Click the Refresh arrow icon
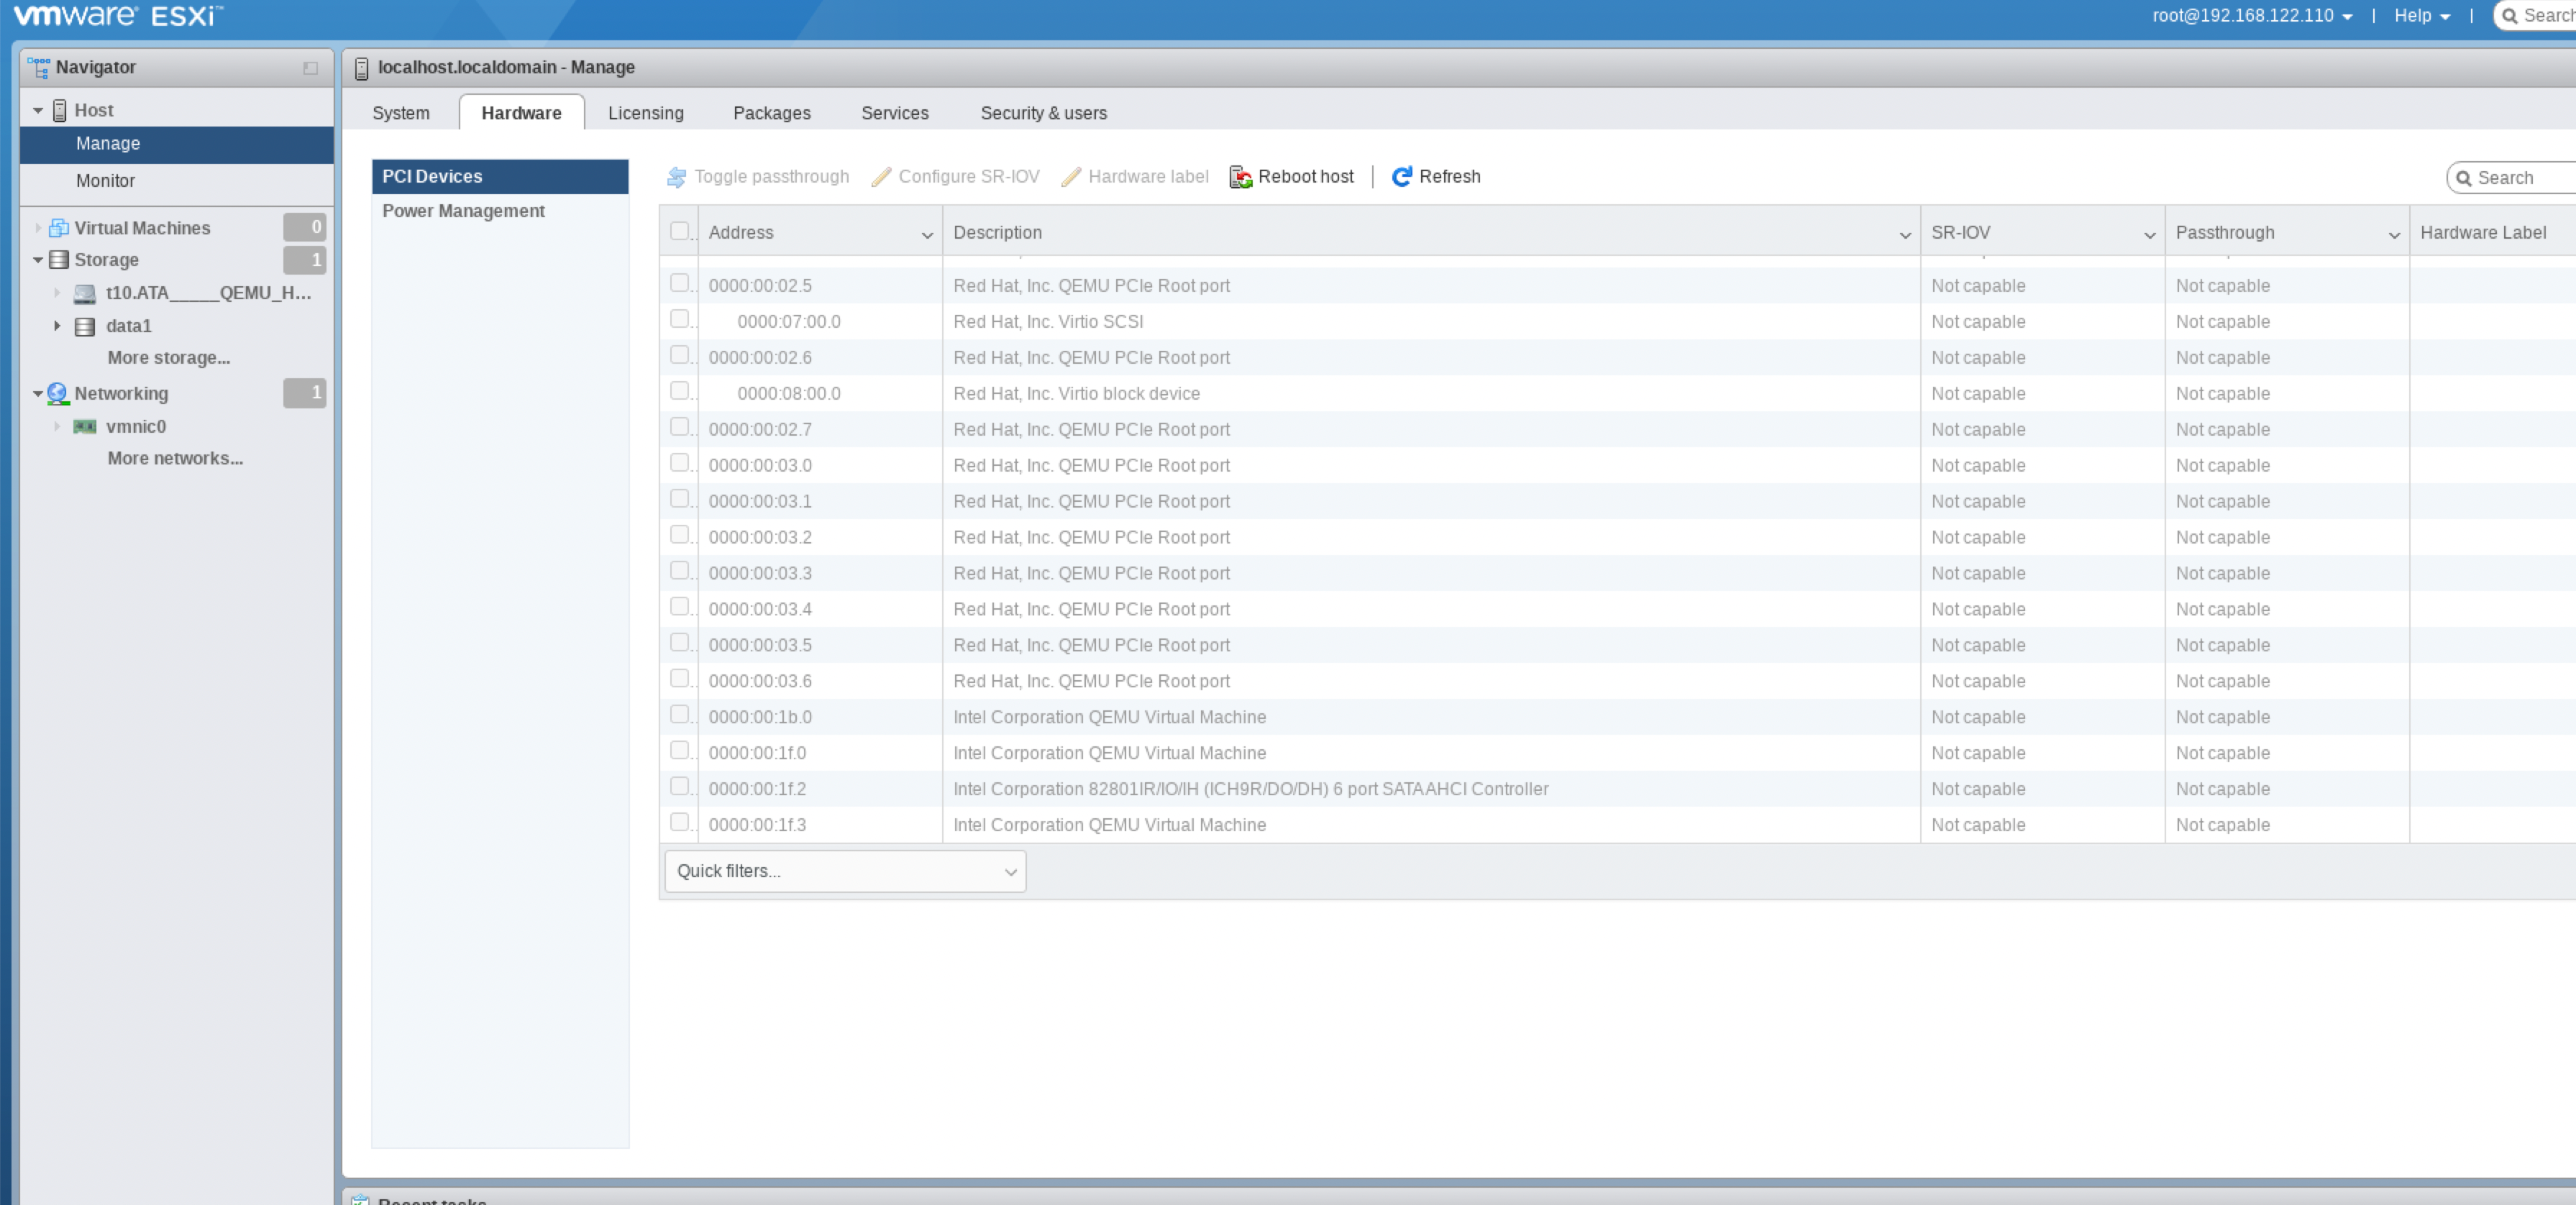Screen dimensions: 2576x1205 click(x=1402, y=177)
